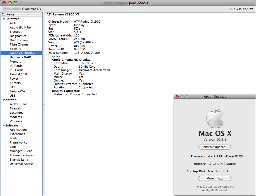Select the SAS entry
The image size is (256, 196).
tap(12, 87)
